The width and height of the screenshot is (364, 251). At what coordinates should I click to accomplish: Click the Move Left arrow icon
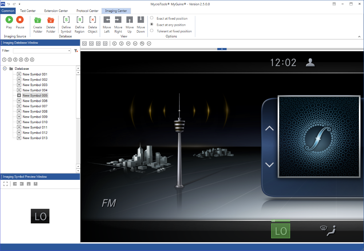point(107,20)
